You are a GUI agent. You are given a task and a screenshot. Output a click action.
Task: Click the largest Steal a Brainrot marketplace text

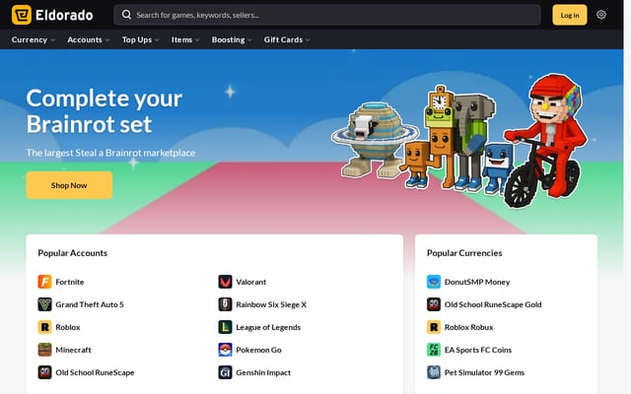(x=110, y=153)
